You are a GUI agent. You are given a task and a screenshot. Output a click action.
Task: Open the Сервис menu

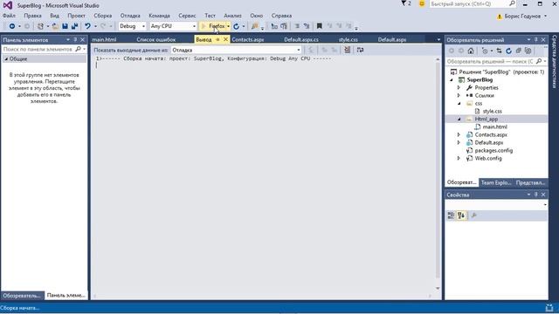point(187,16)
